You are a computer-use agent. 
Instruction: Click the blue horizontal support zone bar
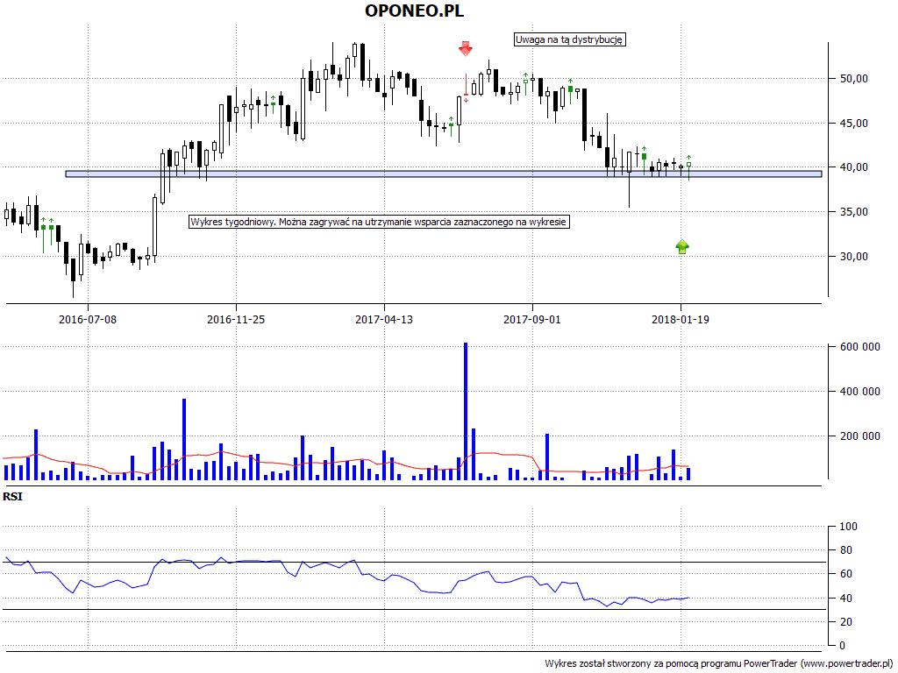point(444,174)
